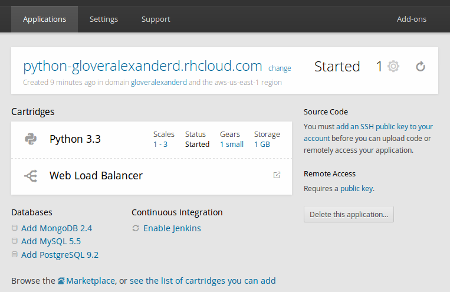Open the python-gloveralexanderd.rhcloud.com link
This screenshot has width=450, height=292.
[143, 66]
